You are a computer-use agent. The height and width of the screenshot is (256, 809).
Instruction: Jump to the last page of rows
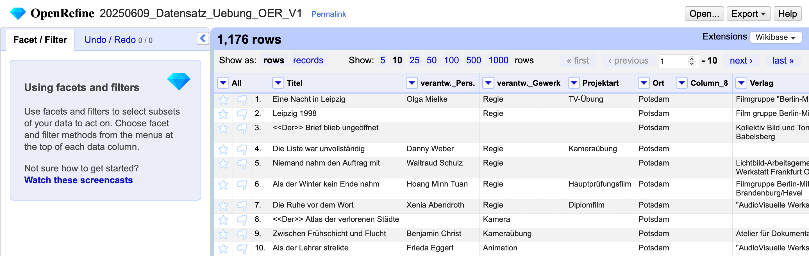tap(783, 60)
